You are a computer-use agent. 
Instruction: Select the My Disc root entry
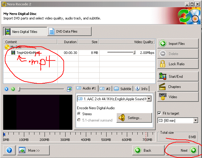[x=79, y=47]
